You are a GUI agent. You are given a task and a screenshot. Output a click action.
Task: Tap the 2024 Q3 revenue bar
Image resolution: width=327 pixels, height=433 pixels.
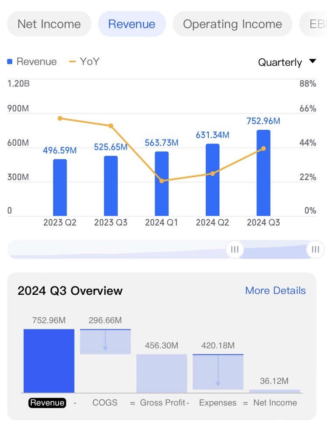(263, 172)
